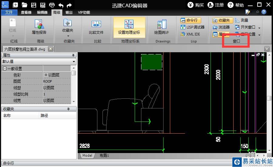Collapse the 一般设置 general settings section
The image size is (273, 167).
coord(5,69)
